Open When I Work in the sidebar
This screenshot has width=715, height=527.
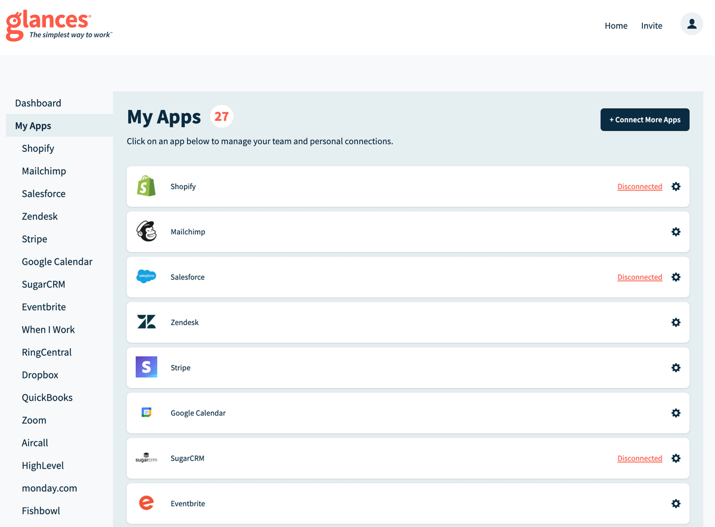(x=48, y=330)
